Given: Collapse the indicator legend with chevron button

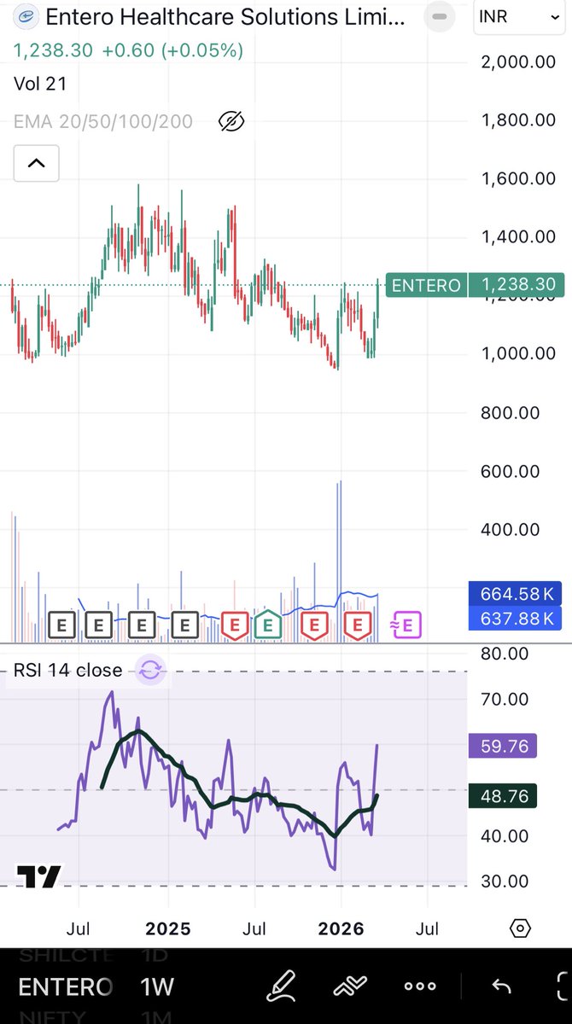Looking at the screenshot, I should [36, 163].
